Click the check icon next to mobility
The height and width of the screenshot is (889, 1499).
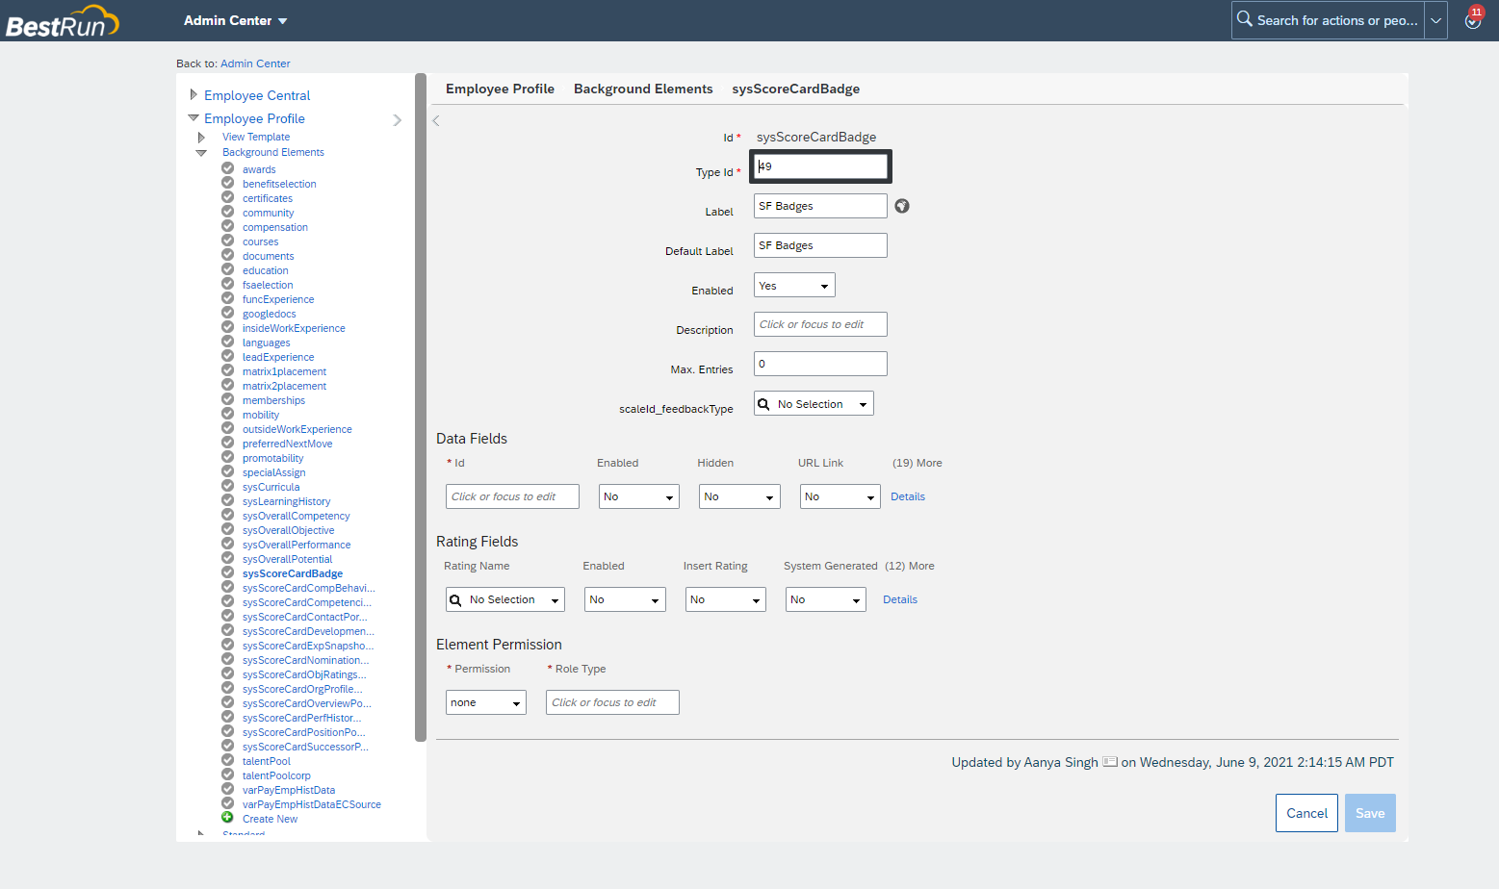(227, 414)
